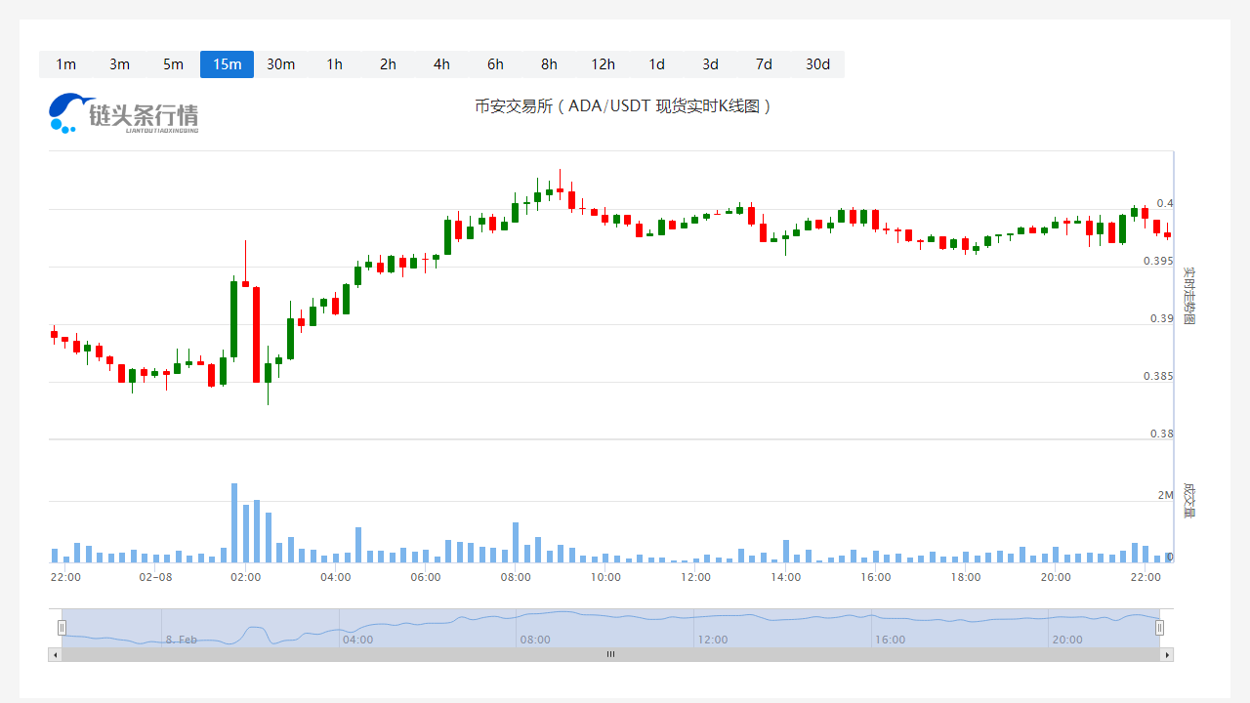This screenshot has width=1250, height=703.
Task: Click the scrollbar left arrow
Action: tap(55, 655)
